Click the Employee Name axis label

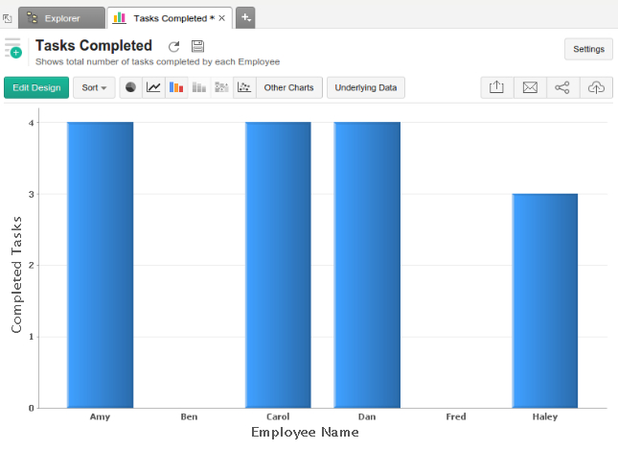(305, 432)
